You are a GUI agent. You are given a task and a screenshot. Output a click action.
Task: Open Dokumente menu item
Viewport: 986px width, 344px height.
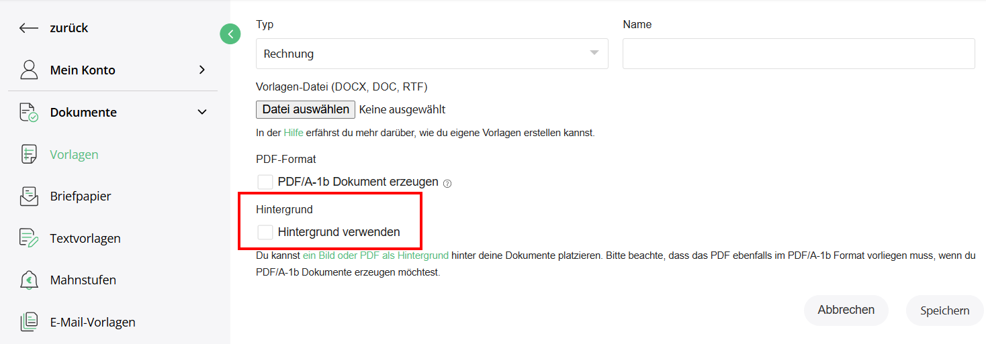pyautogui.click(x=83, y=112)
